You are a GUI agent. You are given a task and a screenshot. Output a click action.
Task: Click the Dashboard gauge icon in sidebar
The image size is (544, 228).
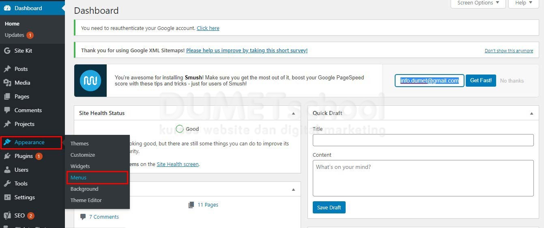(x=7, y=8)
